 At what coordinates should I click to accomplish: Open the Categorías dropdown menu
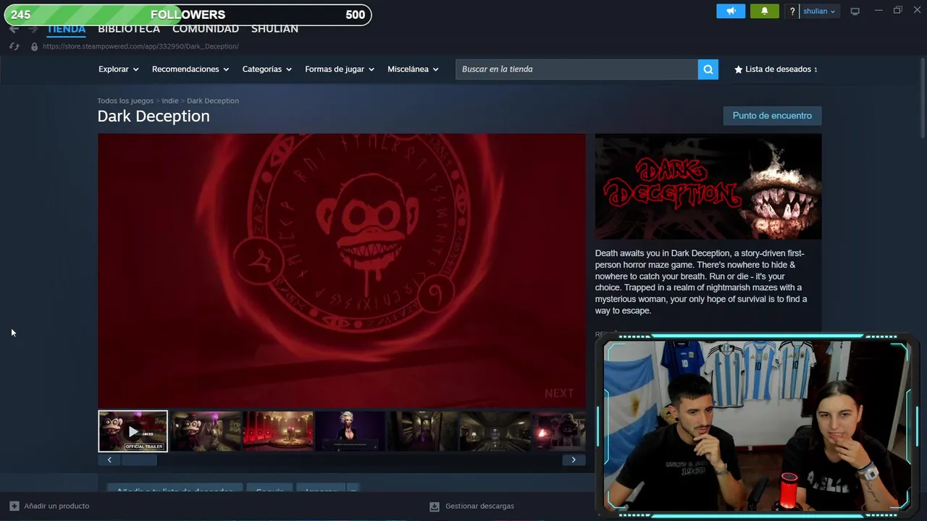[267, 69]
